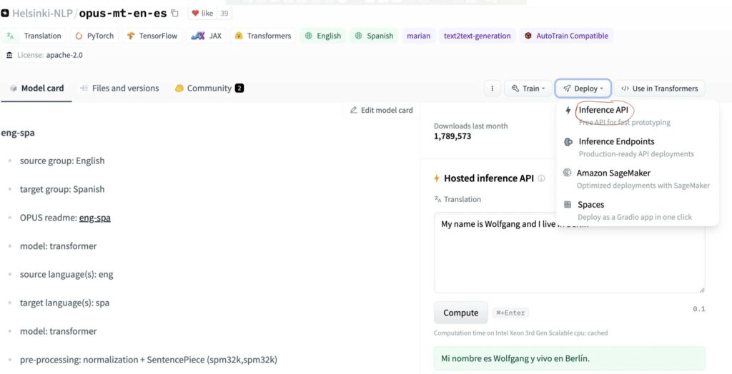732x374 pixels.
Task: Select the Translation task tag
Action: (36, 36)
